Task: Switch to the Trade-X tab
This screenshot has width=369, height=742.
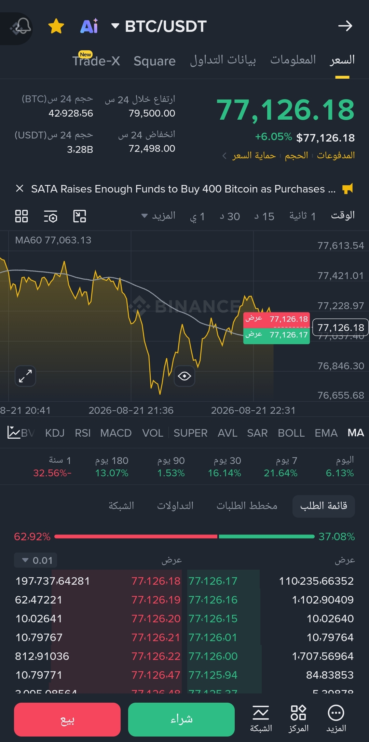Action: click(x=96, y=61)
